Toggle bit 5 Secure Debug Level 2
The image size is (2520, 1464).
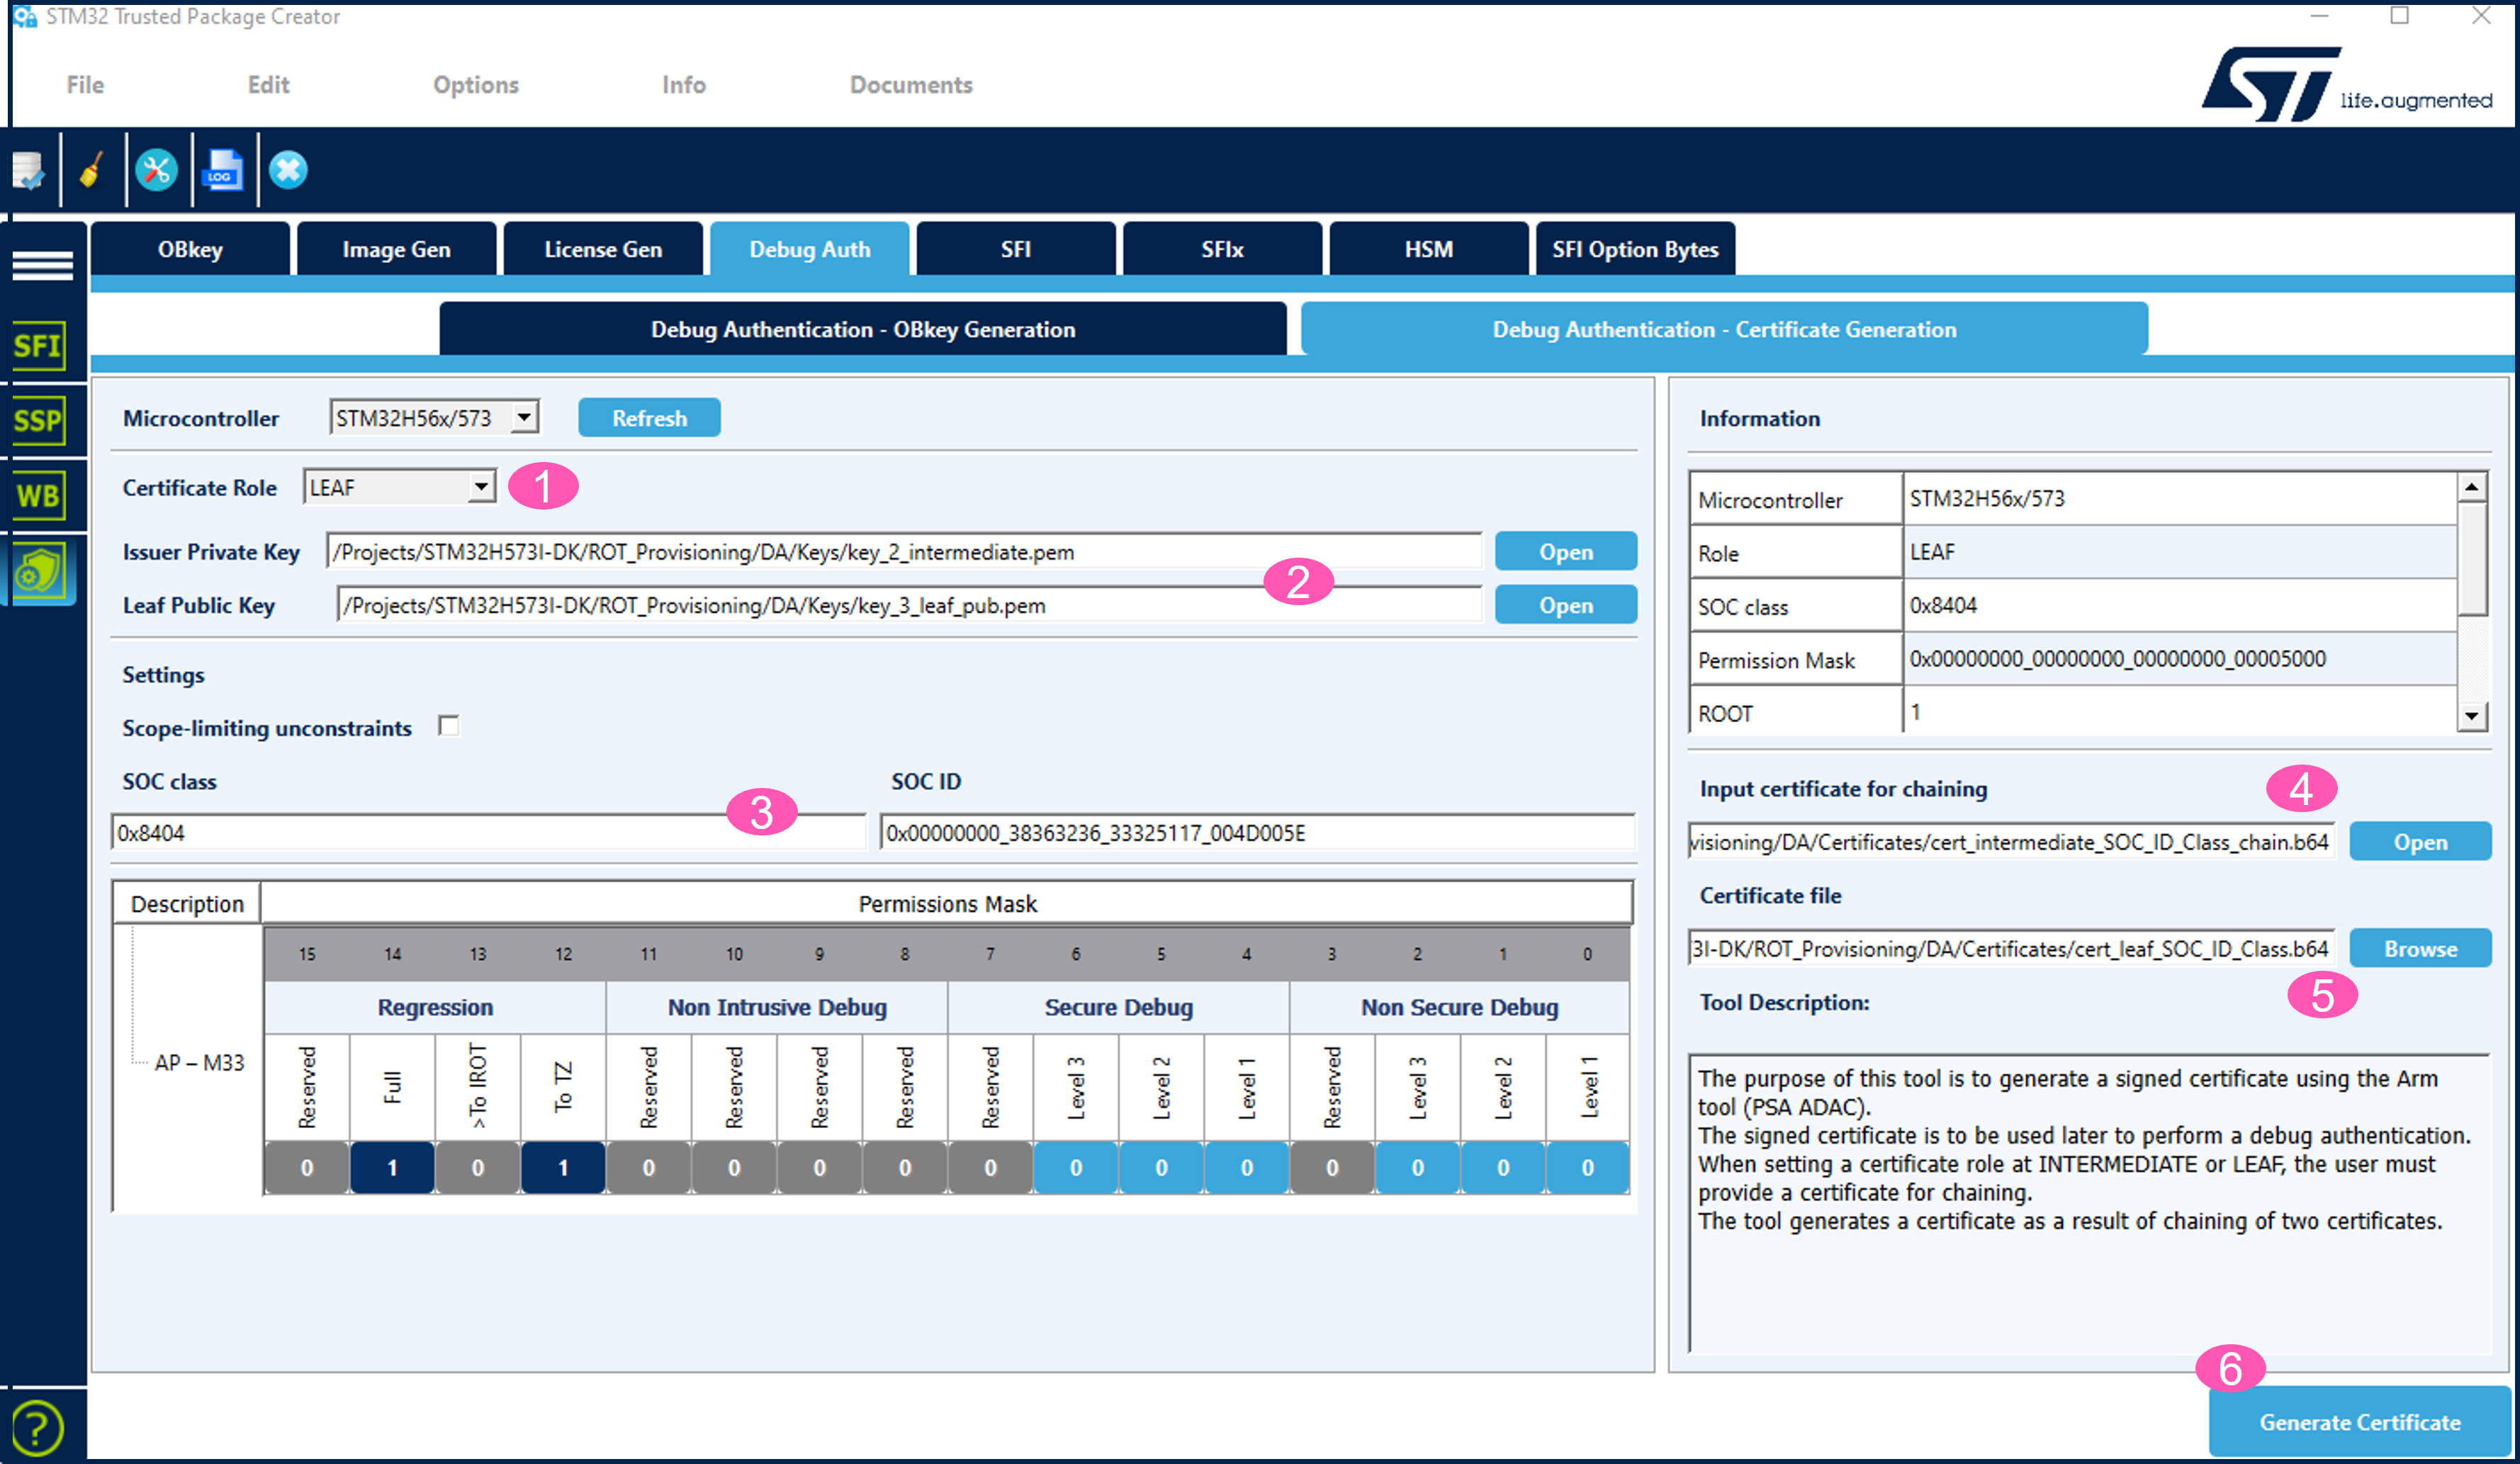coord(1161,1167)
